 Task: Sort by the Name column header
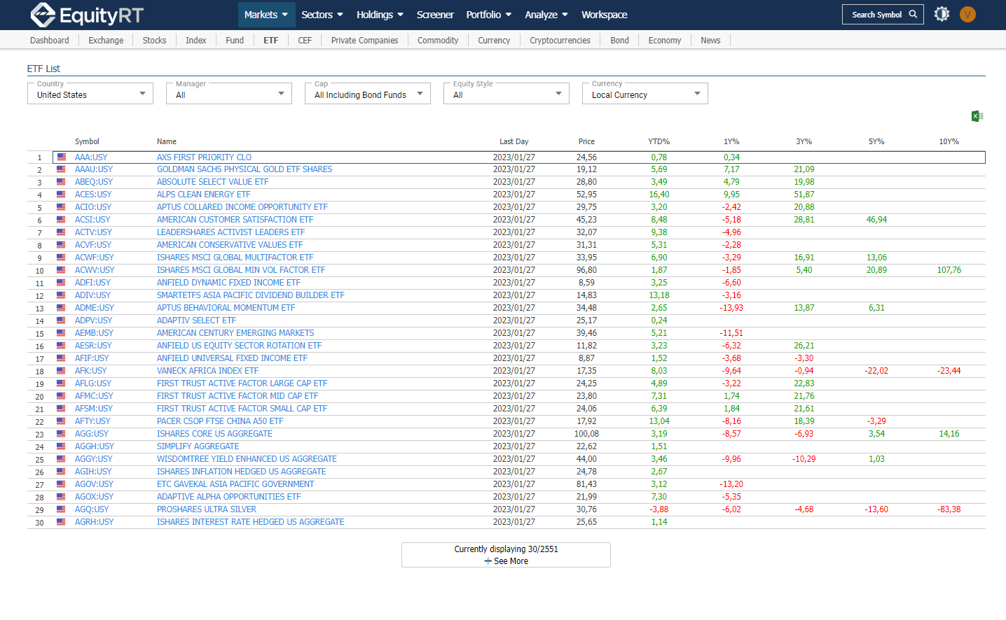point(167,141)
